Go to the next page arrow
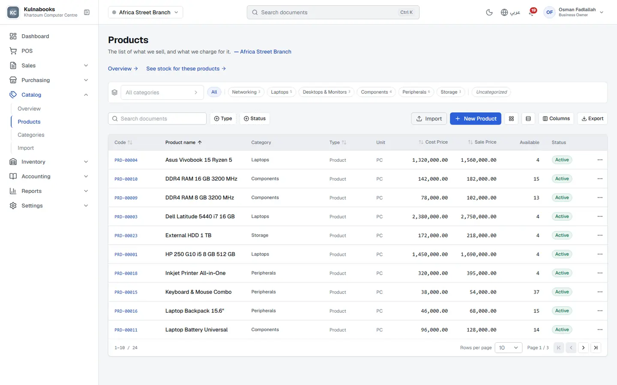 tap(583, 348)
